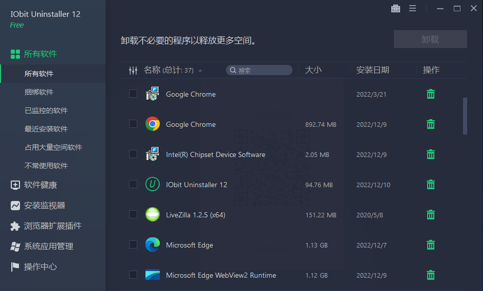Click the size value 1.13 GB
483x291 pixels.
[317, 245]
